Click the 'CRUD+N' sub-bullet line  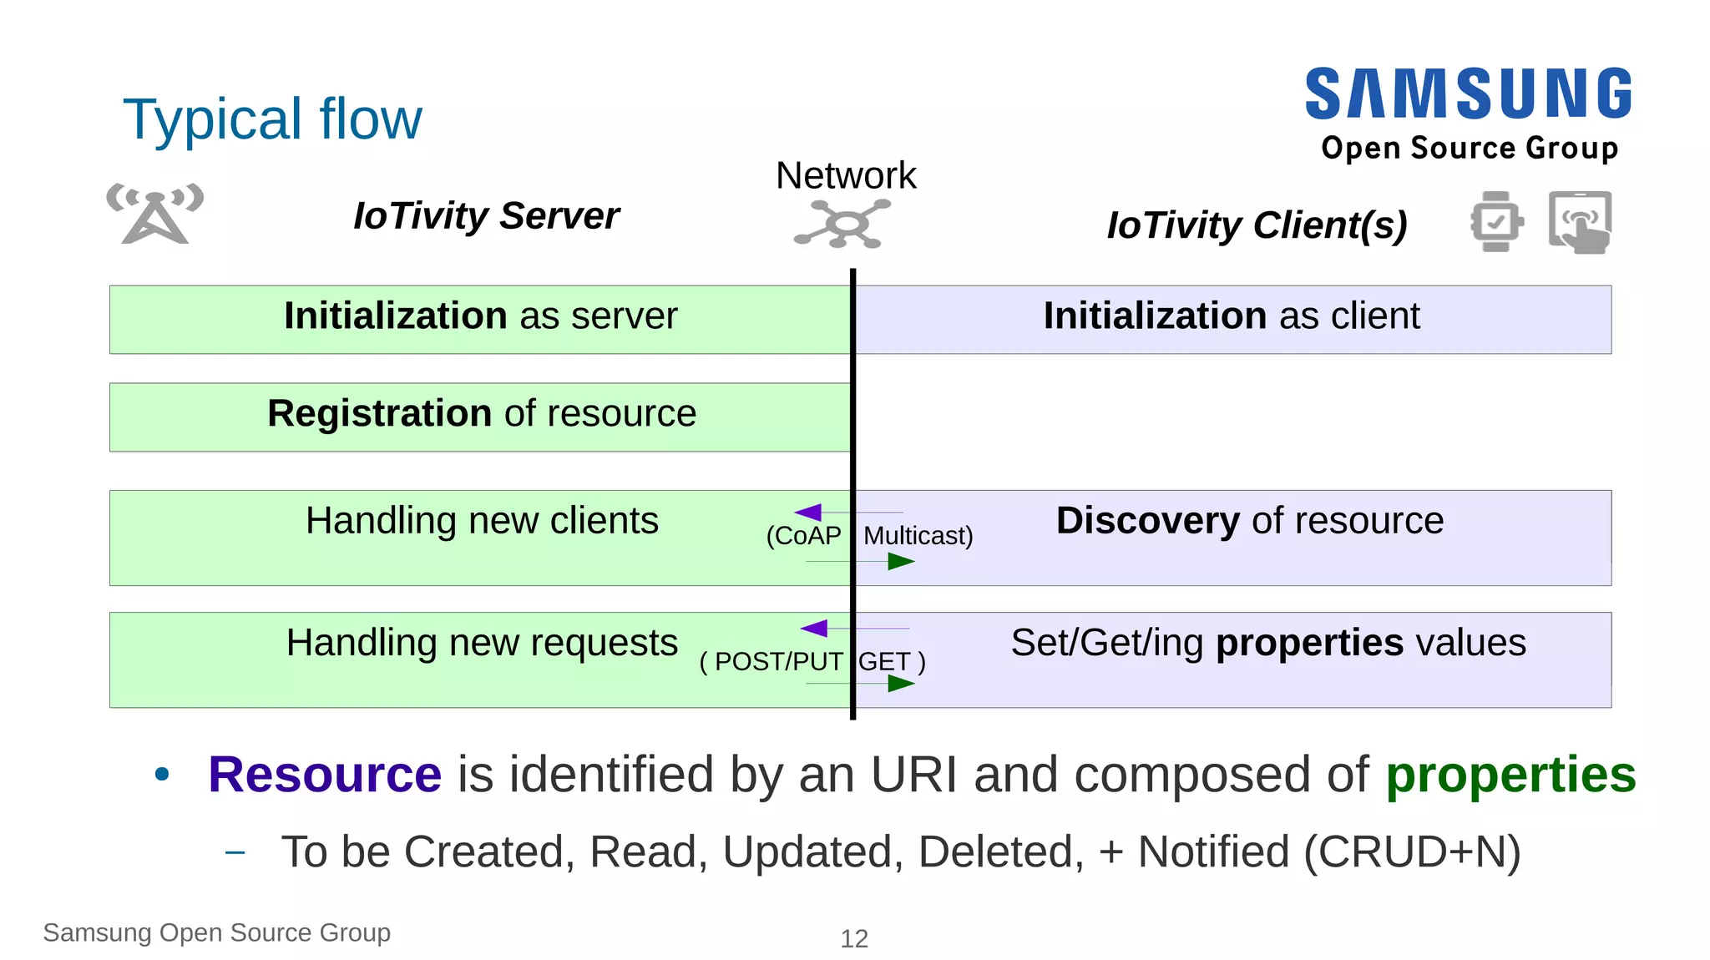901,852
